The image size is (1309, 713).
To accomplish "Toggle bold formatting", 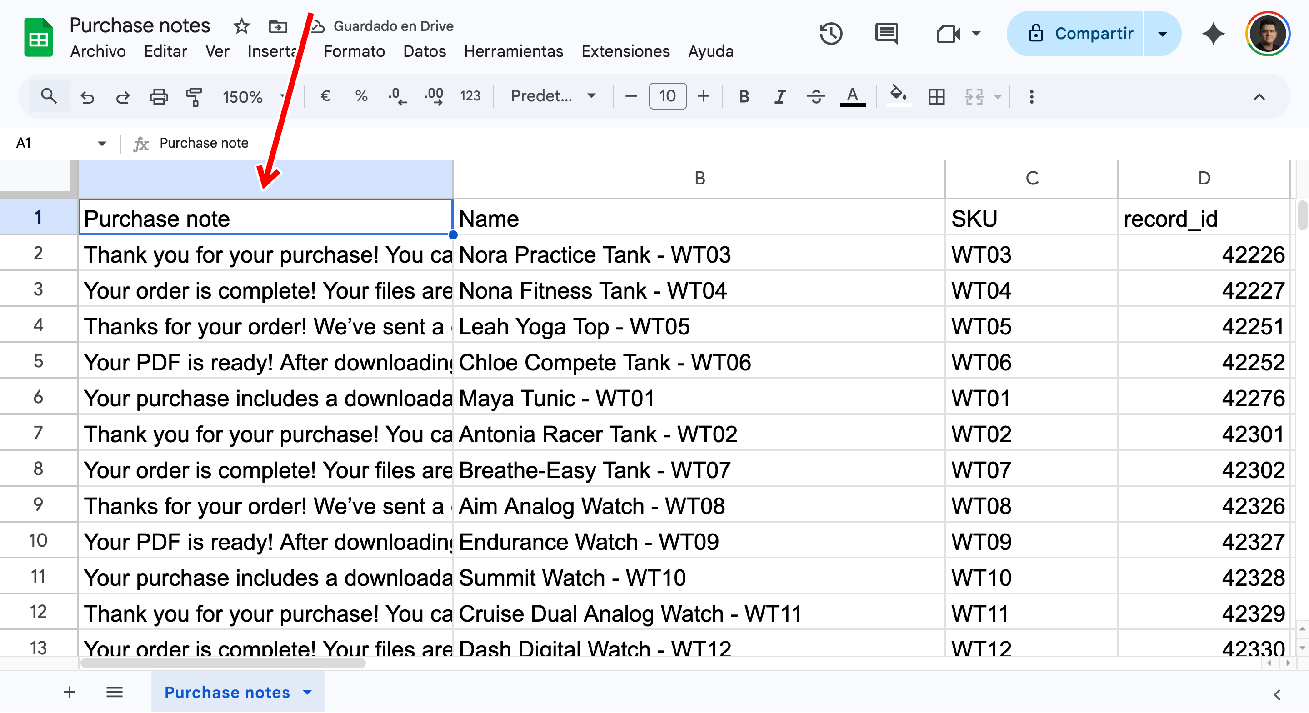I will (744, 96).
